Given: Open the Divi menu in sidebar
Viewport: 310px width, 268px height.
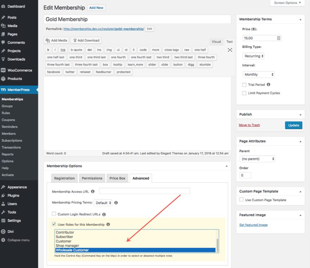Looking at the screenshot, I should (x=11, y=232).
